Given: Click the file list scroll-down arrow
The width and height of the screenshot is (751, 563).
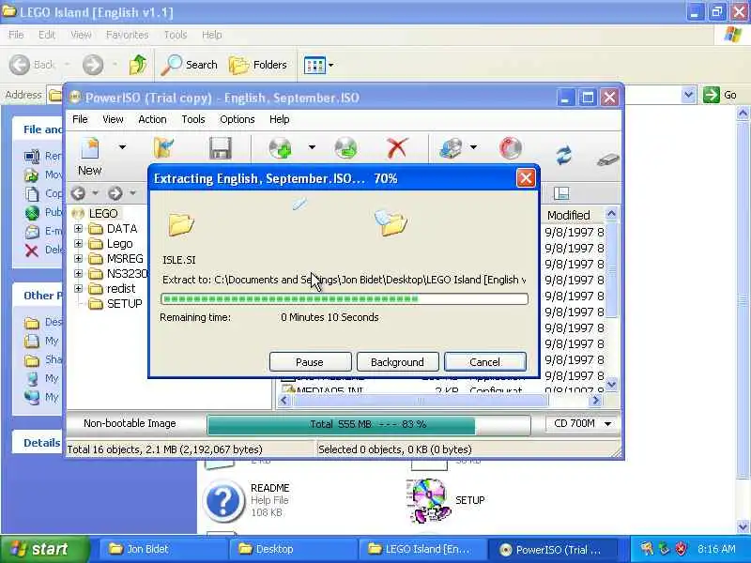Looking at the screenshot, I should [612, 384].
